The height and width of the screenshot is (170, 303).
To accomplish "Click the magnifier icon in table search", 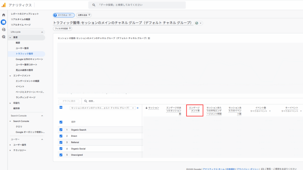I will click(86, 101).
